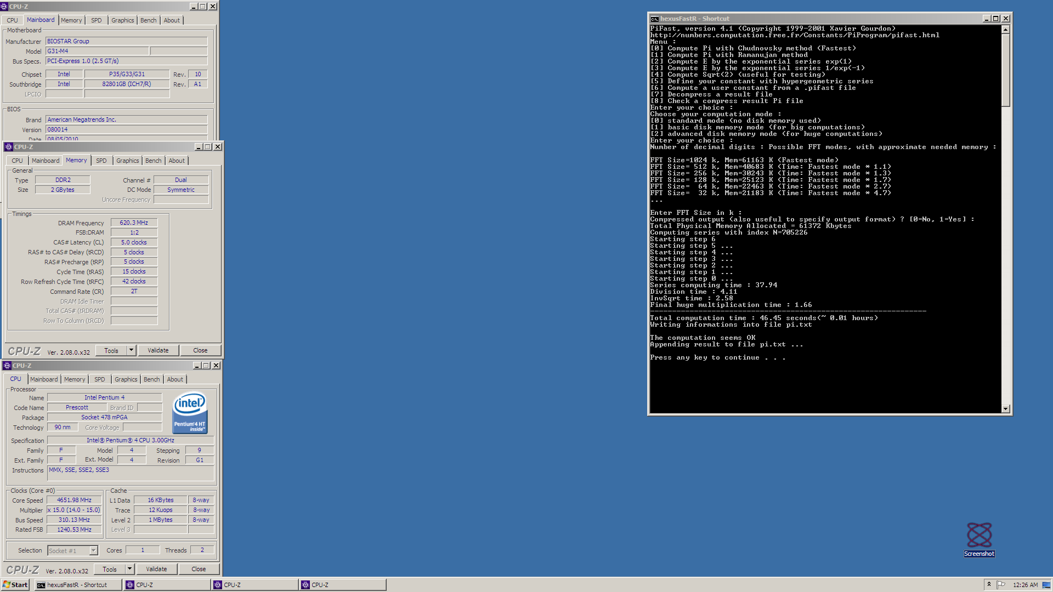The width and height of the screenshot is (1053, 592).
Task: Click the Action Center flag tray icon
Action: (1001, 585)
